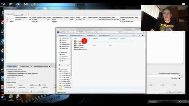Enable Переместить оригинал в корзину checkbox
The image size is (189, 106).
[x=7, y=71]
